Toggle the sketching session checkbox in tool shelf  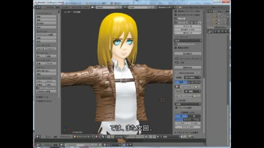38,88
